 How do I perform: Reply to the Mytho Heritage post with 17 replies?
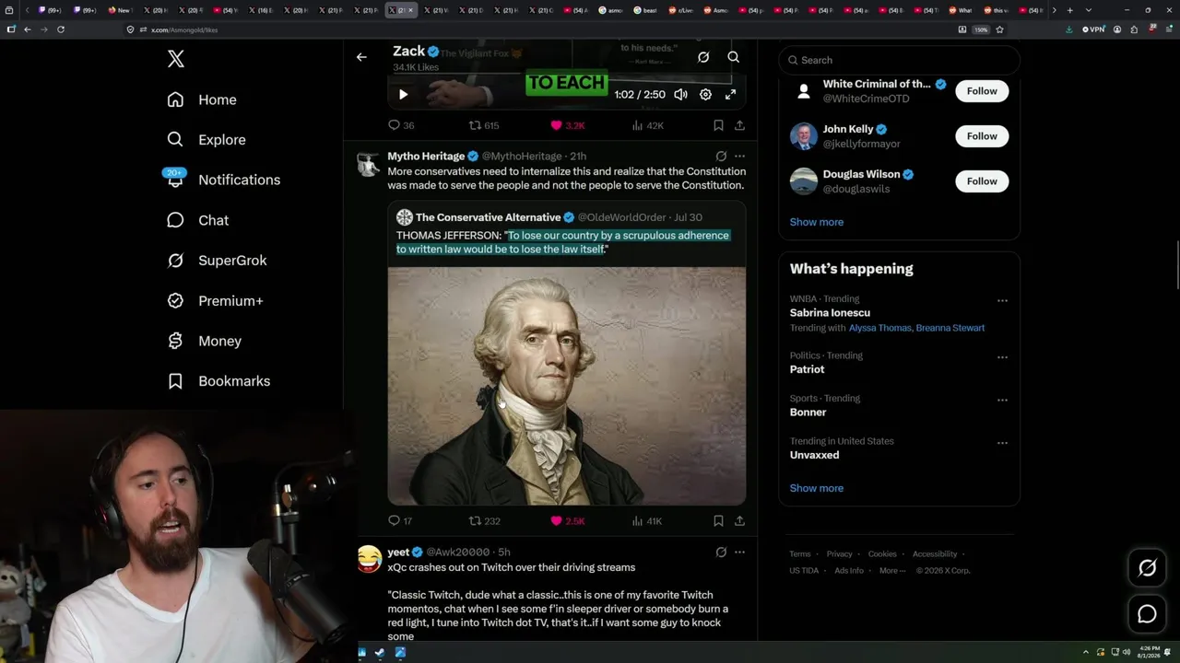400,521
